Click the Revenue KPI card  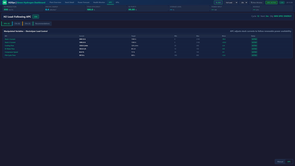pyautogui.click(x=272, y=8)
